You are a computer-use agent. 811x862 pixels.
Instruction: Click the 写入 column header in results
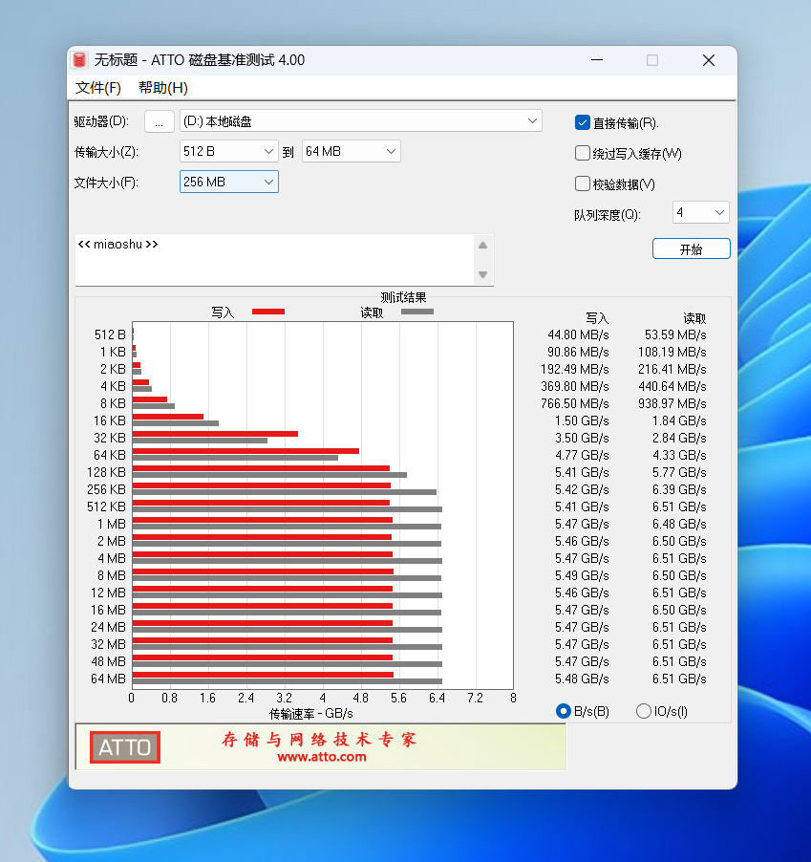tap(597, 318)
